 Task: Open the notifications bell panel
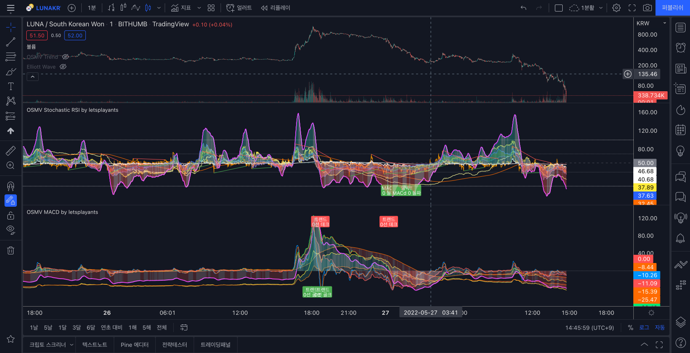coord(681,238)
